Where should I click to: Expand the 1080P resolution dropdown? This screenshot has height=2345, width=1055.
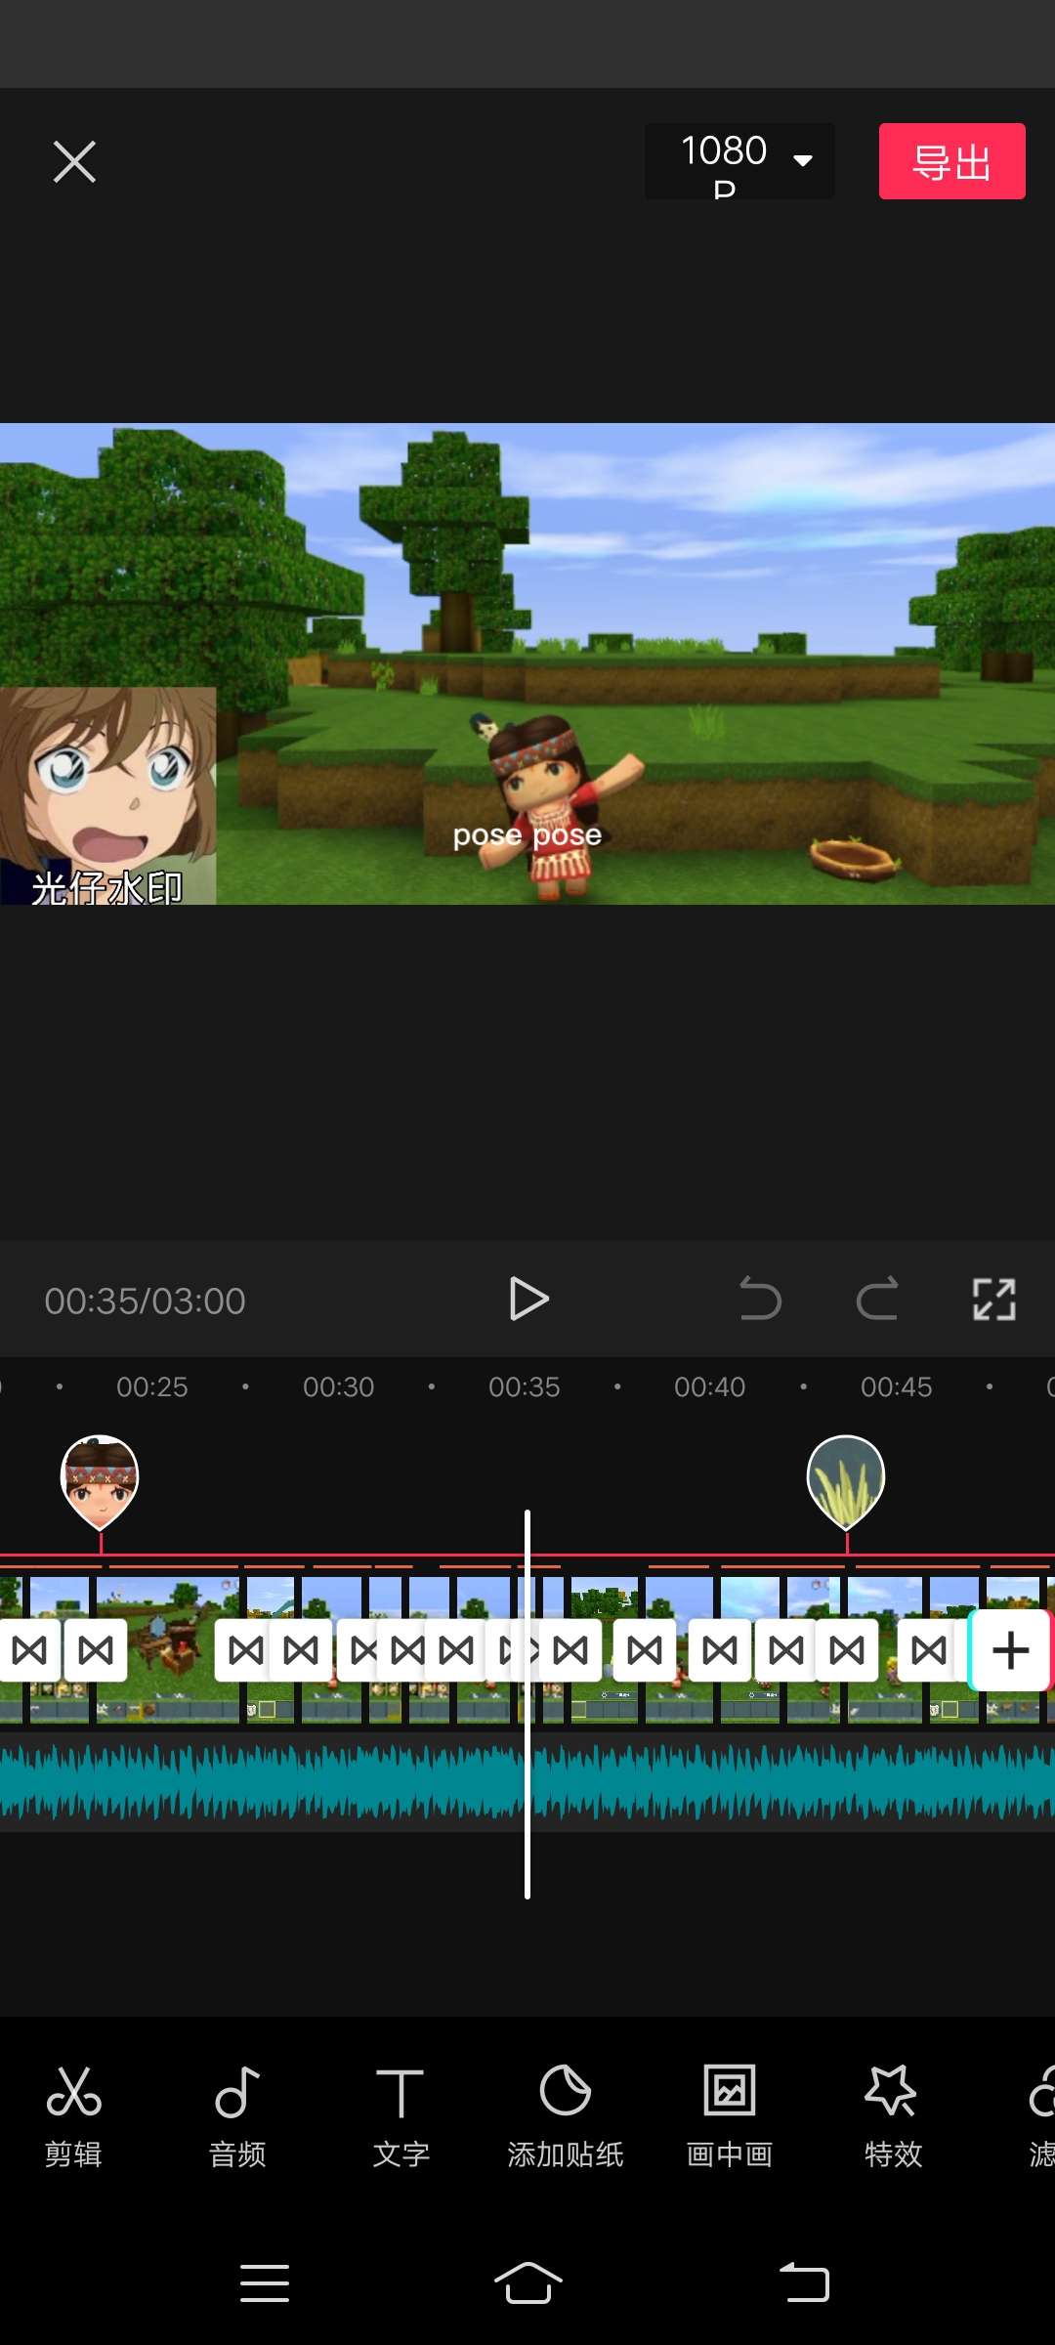[739, 161]
